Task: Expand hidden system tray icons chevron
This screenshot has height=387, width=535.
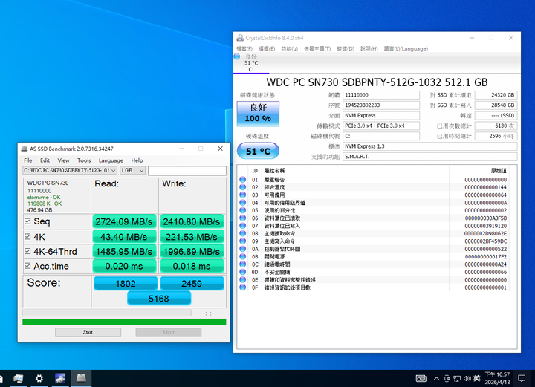Action: (436, 379)
